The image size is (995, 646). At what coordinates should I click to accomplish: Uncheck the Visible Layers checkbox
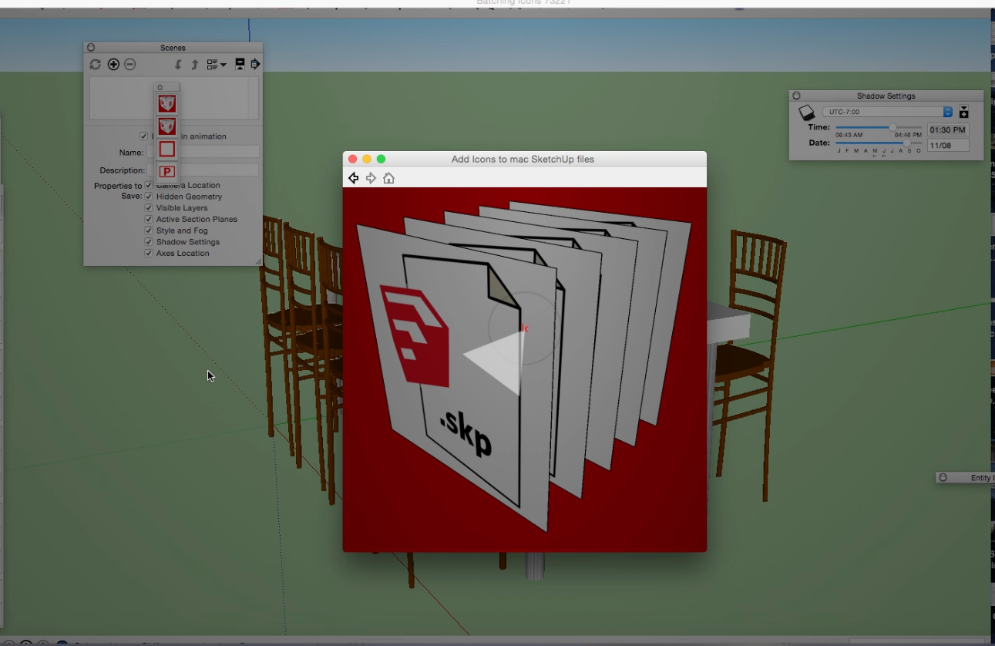tap(149, 208)
